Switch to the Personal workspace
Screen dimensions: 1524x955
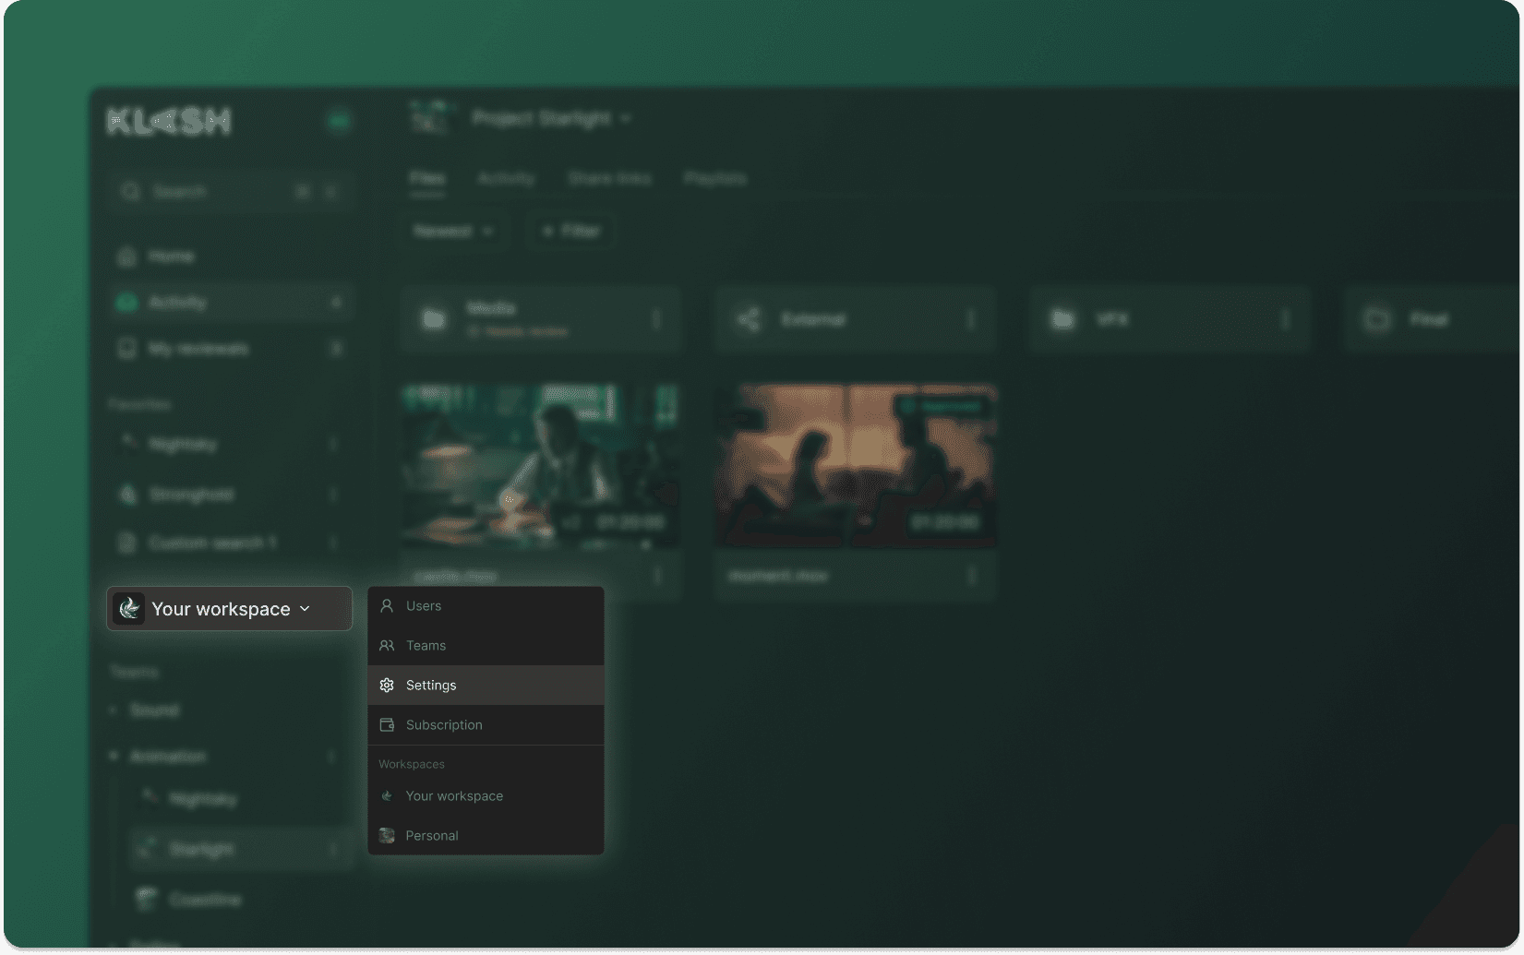coord(486,836)
